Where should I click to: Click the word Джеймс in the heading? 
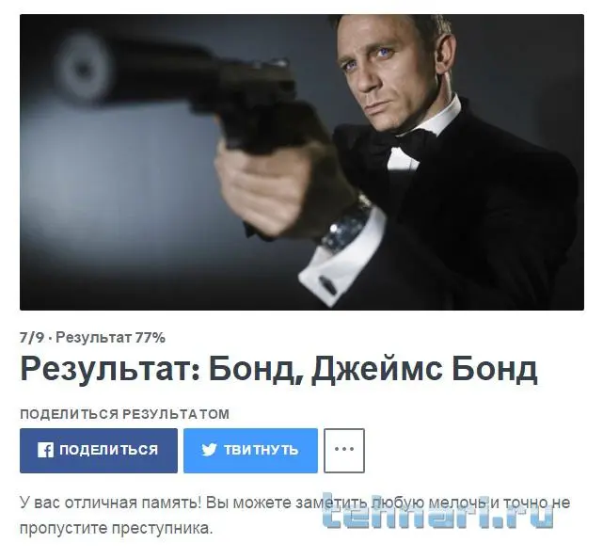376,369
